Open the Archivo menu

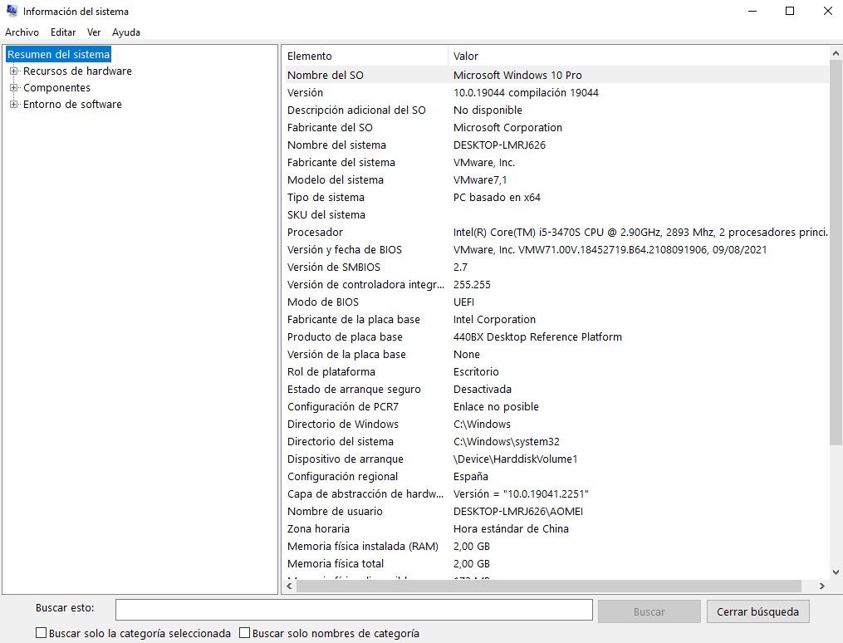tap(22, 32)
